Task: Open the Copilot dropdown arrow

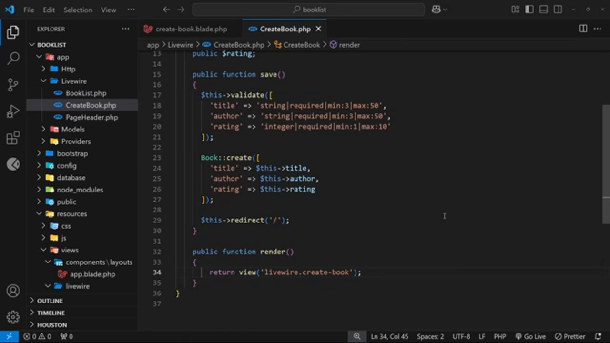Action: coord(445,10)
